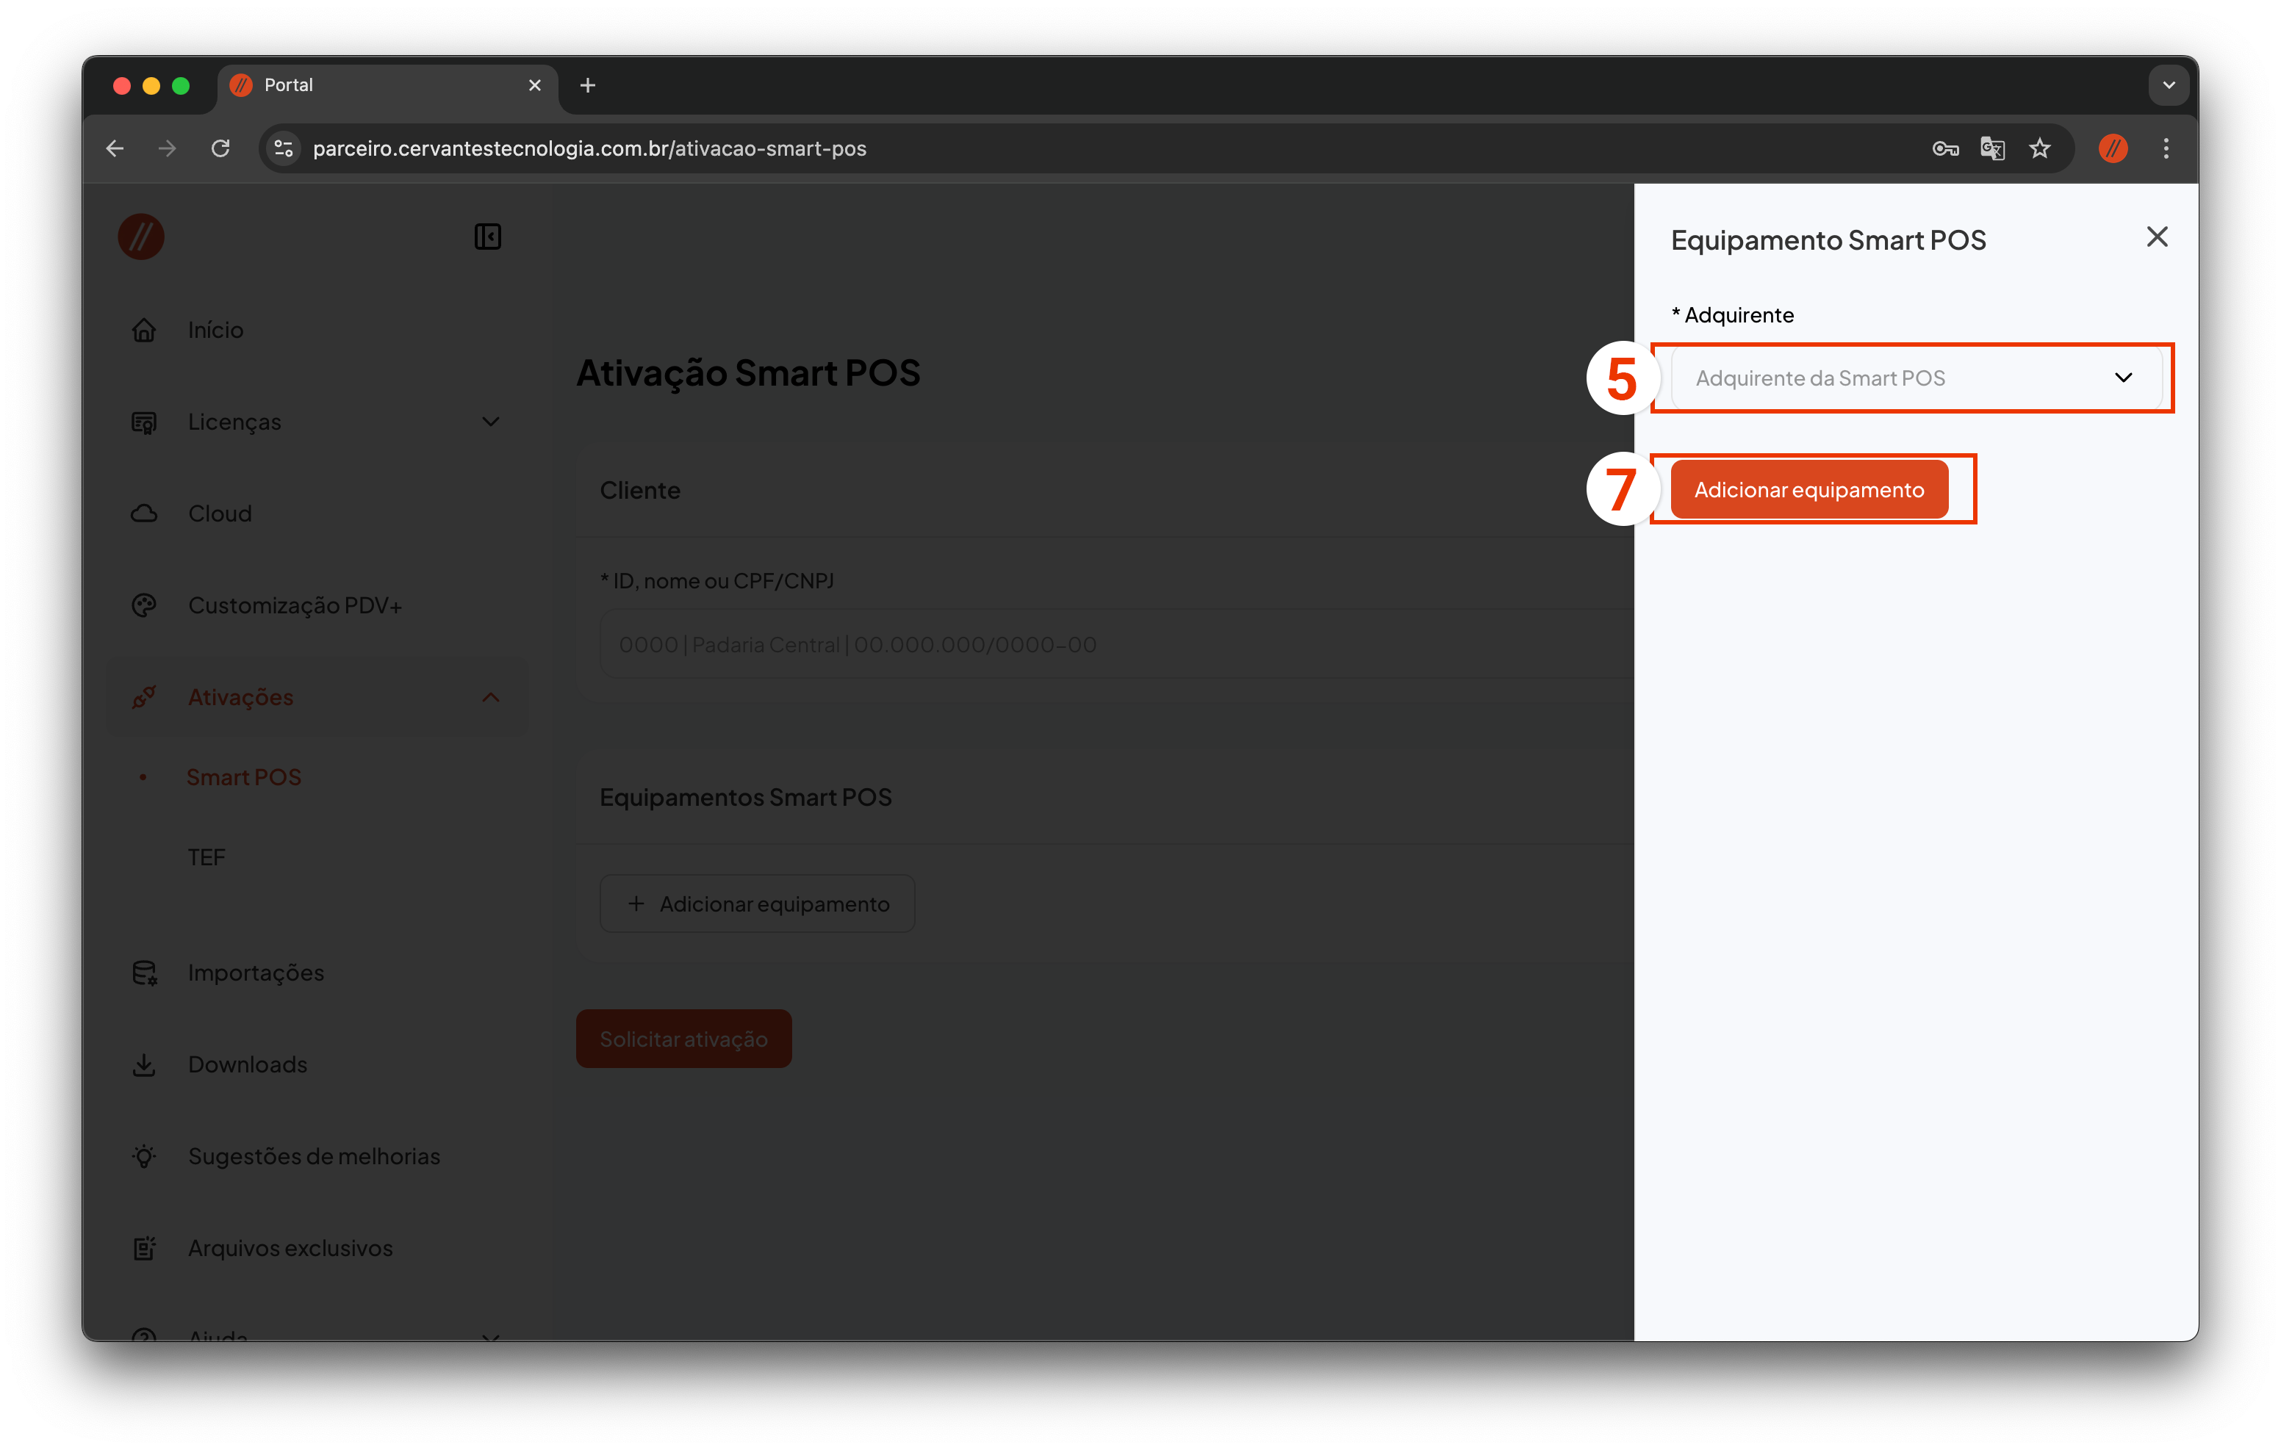Screen dimensions: 2281x1450
Task: Select Ativações in the sidebar
Action: coord(240,697)
